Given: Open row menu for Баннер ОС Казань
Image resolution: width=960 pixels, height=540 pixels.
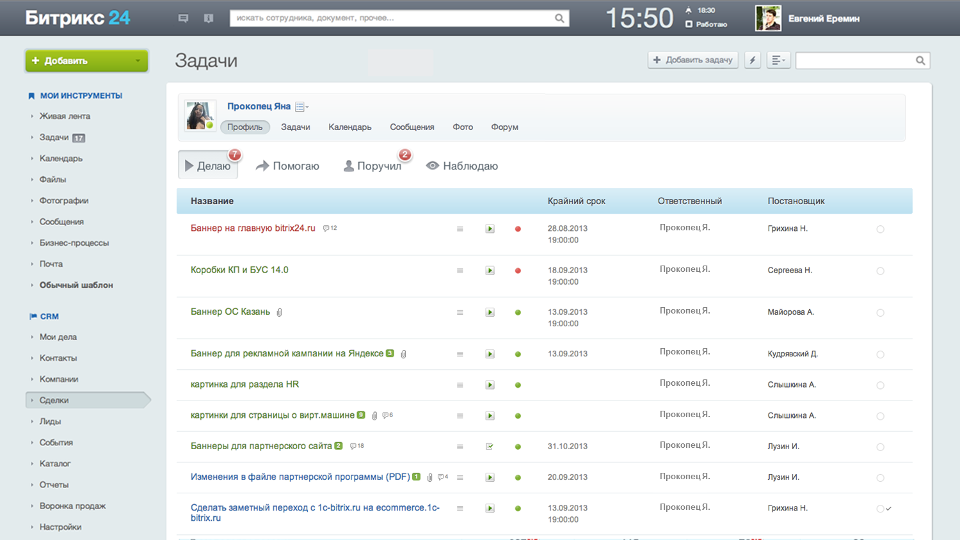Looking at the screenshot, I should pos(460,312).
